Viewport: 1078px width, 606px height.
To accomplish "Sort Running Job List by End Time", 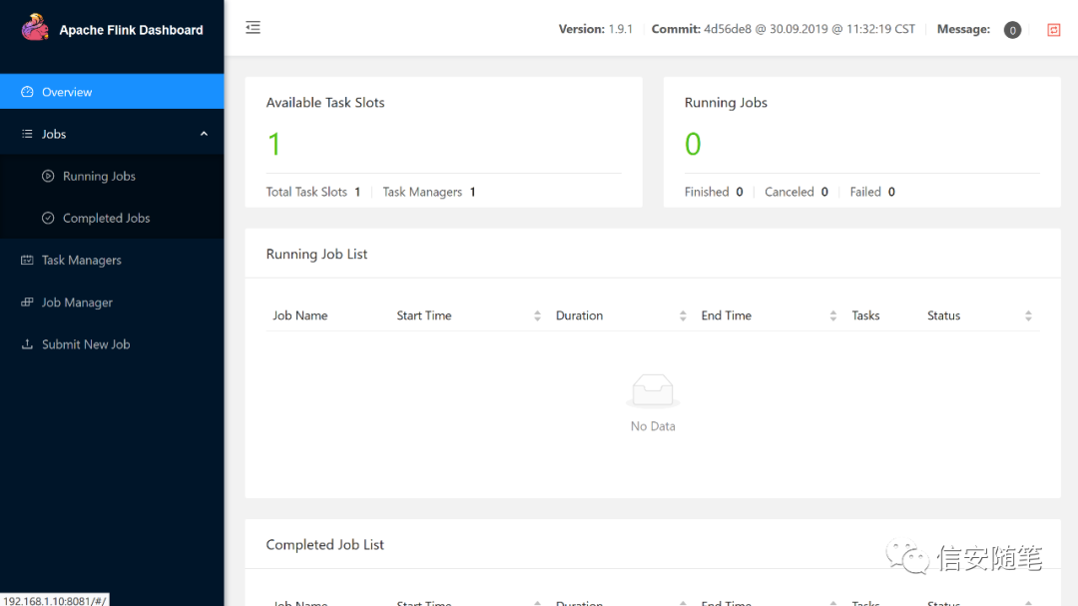I will [x=832, y=315].
